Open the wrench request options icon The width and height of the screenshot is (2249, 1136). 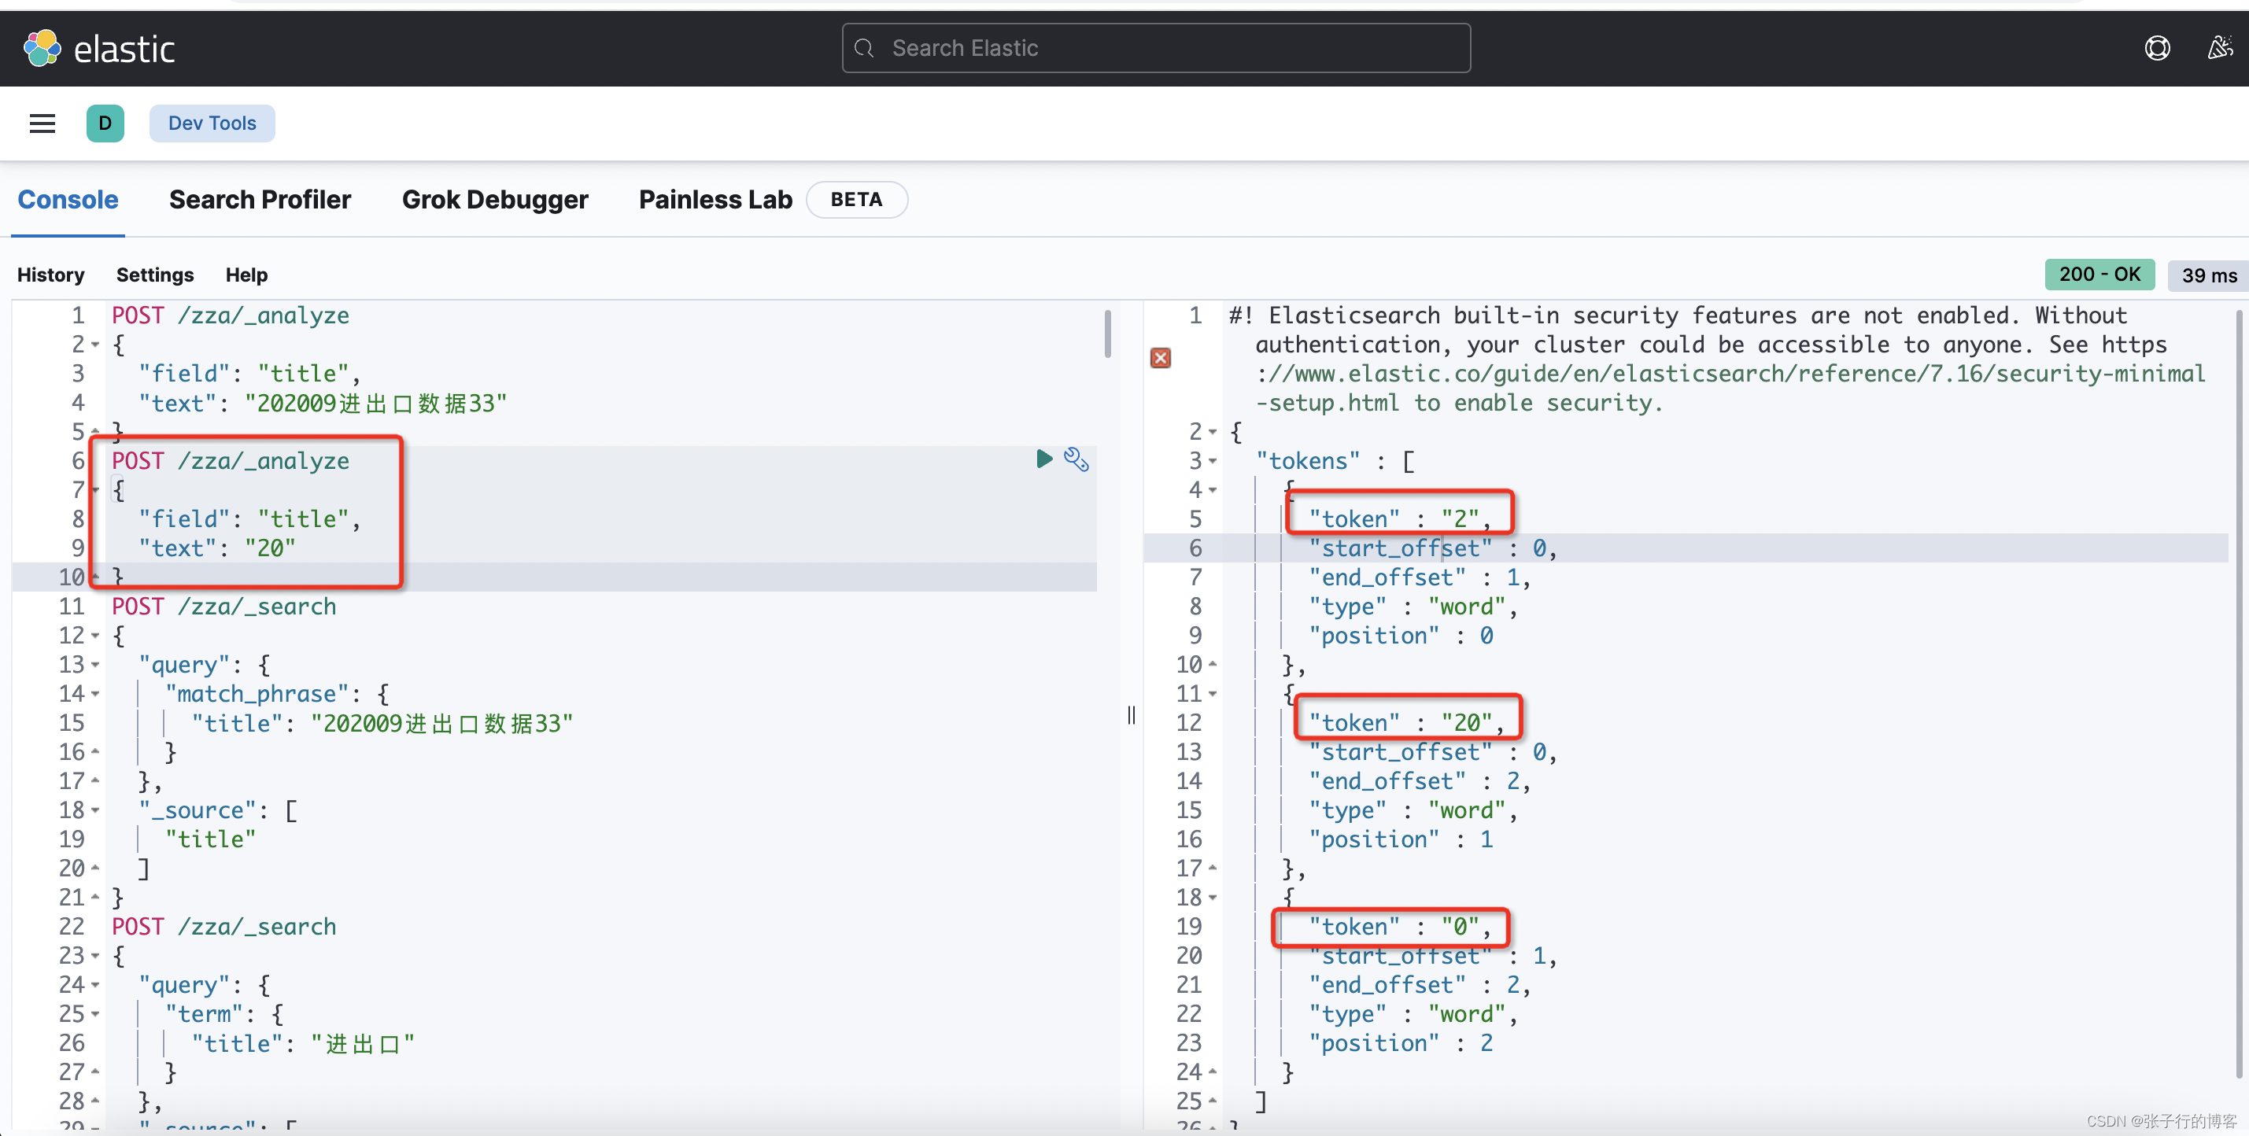1076,459
